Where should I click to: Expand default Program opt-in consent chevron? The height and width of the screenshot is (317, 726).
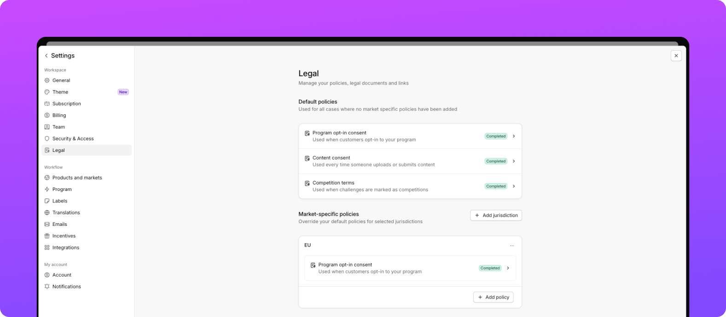514,136
